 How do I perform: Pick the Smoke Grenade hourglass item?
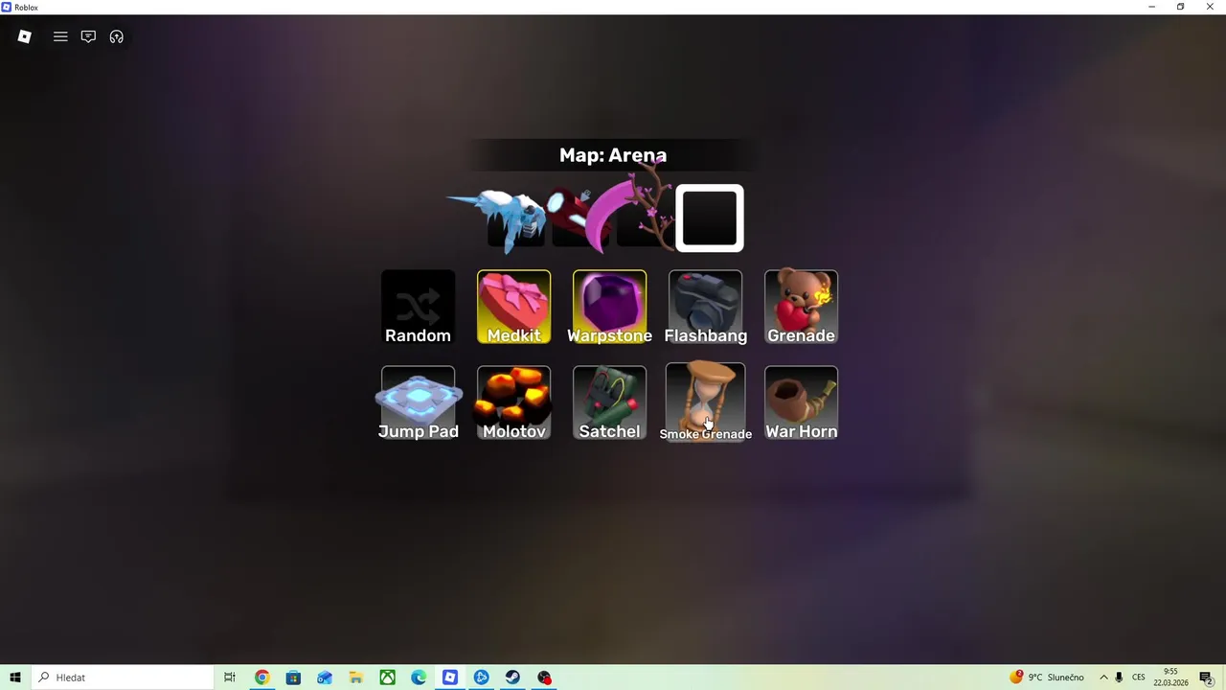click(x=706, y=402)
